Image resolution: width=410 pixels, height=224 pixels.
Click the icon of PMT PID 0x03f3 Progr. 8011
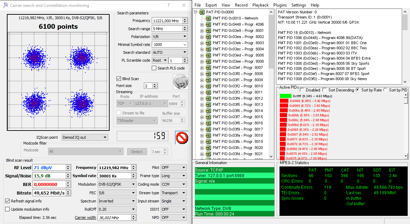click(x=208, y=92)
